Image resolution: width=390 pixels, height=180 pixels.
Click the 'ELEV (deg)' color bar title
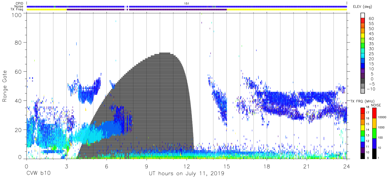pyautogui.click(x=362, y=7)
